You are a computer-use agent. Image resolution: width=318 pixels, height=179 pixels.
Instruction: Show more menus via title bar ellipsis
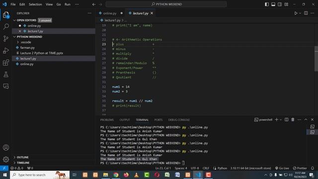coord(77,4)
